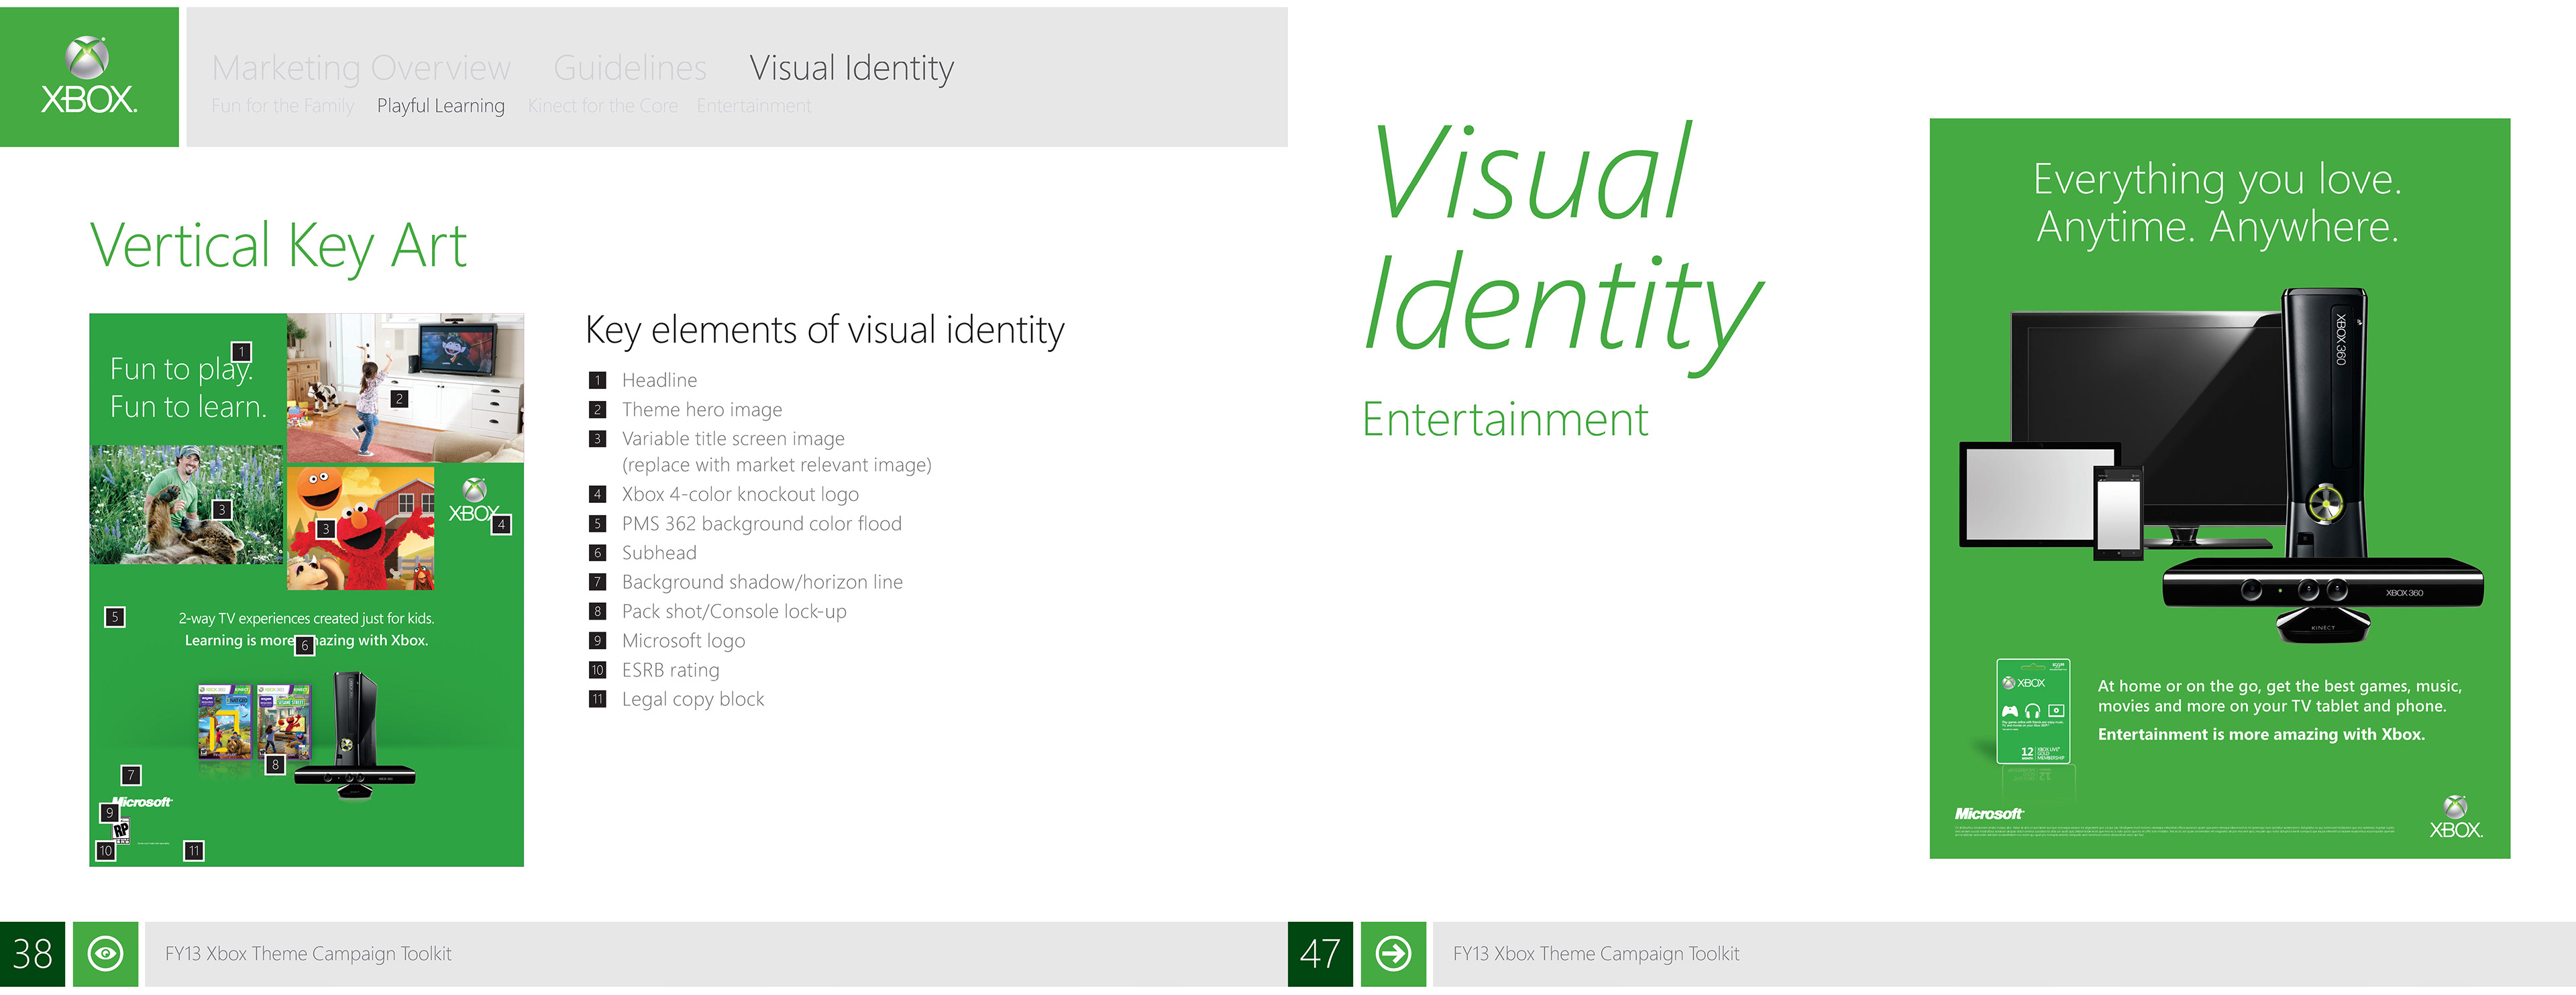Viewport: 2576px width, 995px height.
Task: Click the 'Headline' list entry
Action: tap(659, 381)
